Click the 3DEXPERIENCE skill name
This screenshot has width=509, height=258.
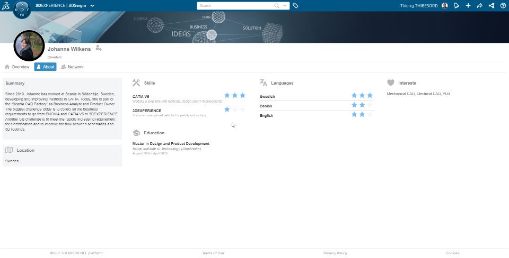click(147, 110)
